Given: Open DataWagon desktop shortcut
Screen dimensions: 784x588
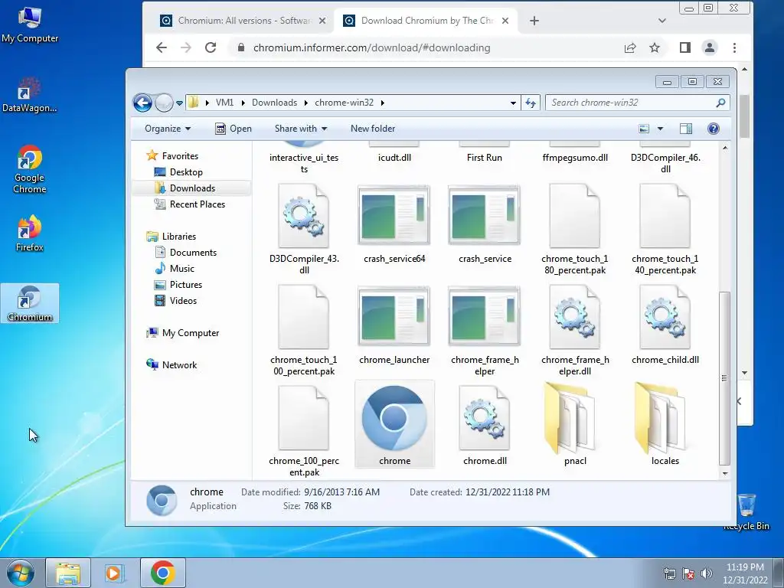Looking at the screenshot, I should click(30, 94).
